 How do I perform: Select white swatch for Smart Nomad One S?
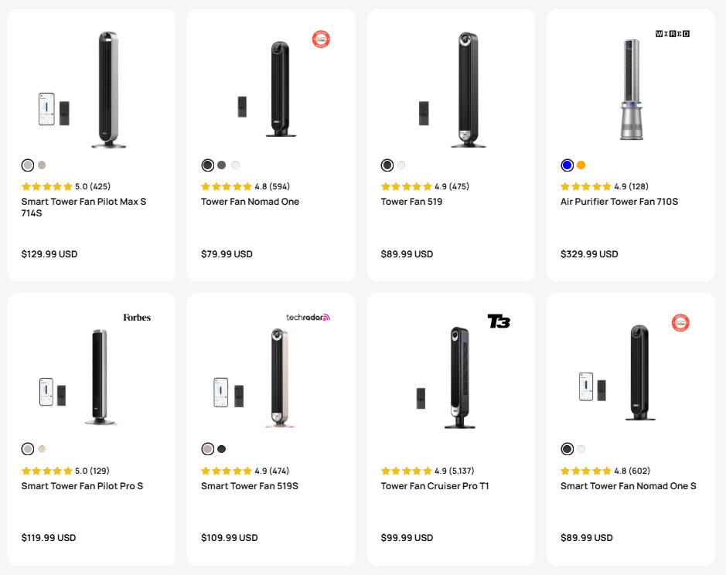pyautogui.click(x=581, y=448)
